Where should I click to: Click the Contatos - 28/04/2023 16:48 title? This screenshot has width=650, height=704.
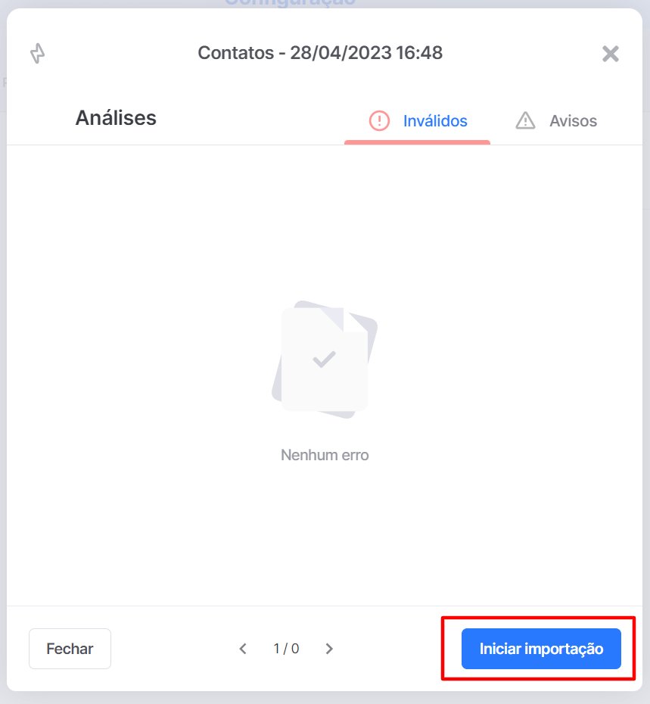(x=320, y=53)
